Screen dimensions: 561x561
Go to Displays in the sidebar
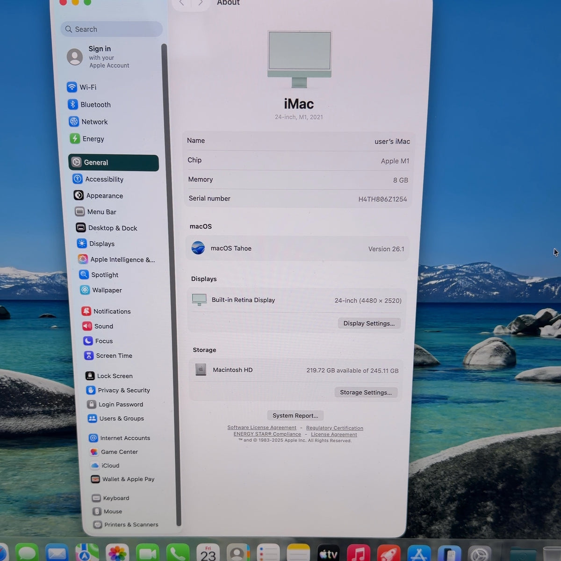(96, 244)
